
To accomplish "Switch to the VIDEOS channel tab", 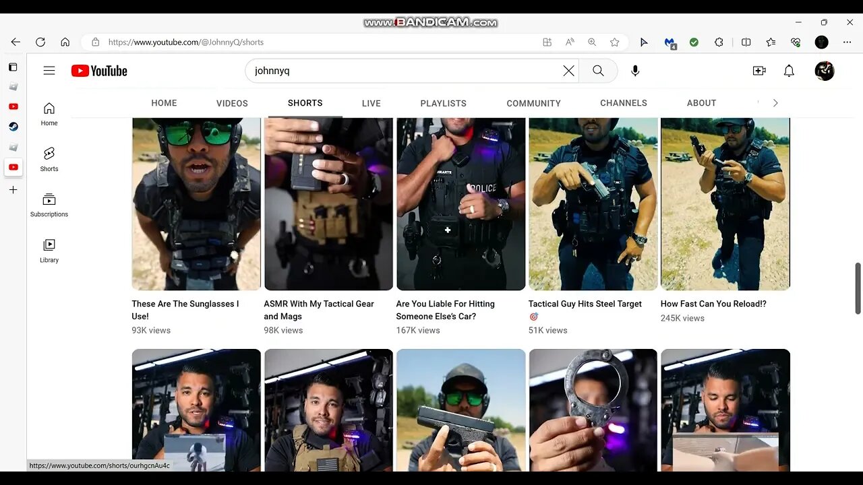I will [x=232, y=103].
